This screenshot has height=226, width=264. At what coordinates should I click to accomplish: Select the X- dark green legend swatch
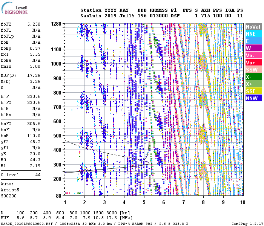click(253, 77)
